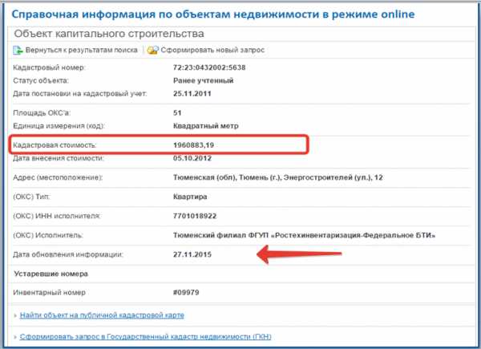The width and height of the screenshot is (481, 349).
Task: Click area value 51
Action: [x=177, y=113]
